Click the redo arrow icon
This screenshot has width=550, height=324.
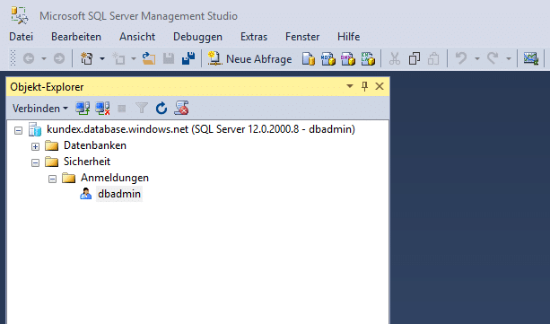click(493, 58)
